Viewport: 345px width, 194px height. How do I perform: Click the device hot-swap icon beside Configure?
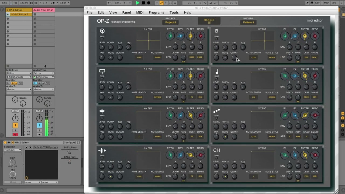78,143
